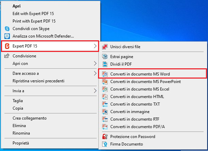Screen dimensions: 208x151
Task: Choose Apri from the context menu
Action: coord(50,6)
